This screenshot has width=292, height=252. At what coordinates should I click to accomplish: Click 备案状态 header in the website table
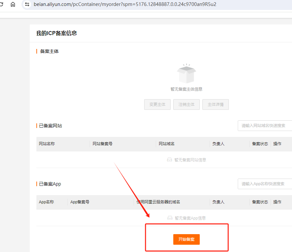pos(260,144)
